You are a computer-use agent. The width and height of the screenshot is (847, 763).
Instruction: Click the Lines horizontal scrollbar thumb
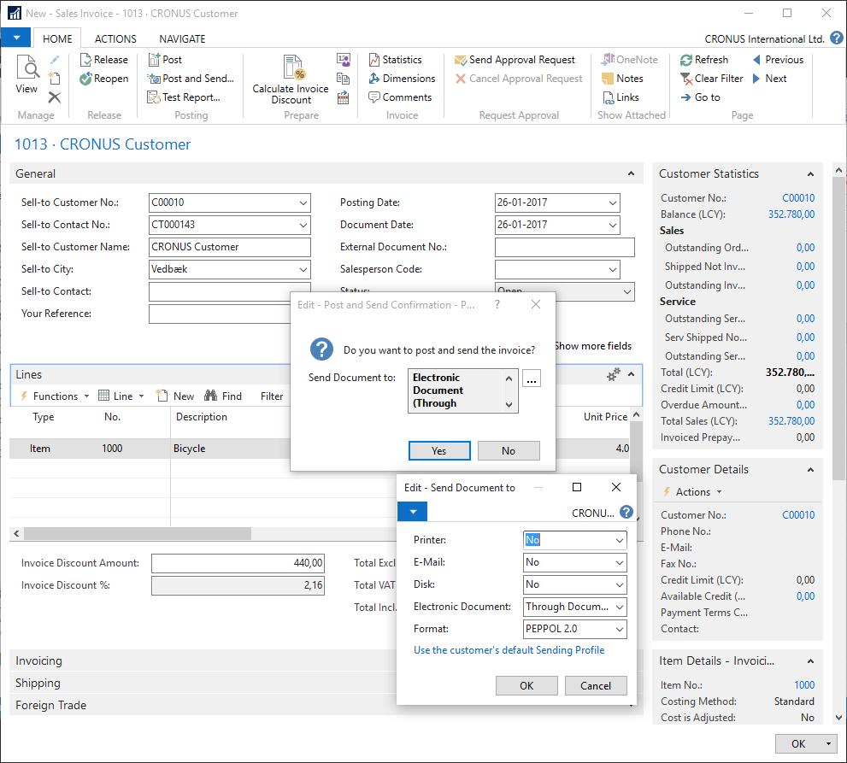click(138, 533)
